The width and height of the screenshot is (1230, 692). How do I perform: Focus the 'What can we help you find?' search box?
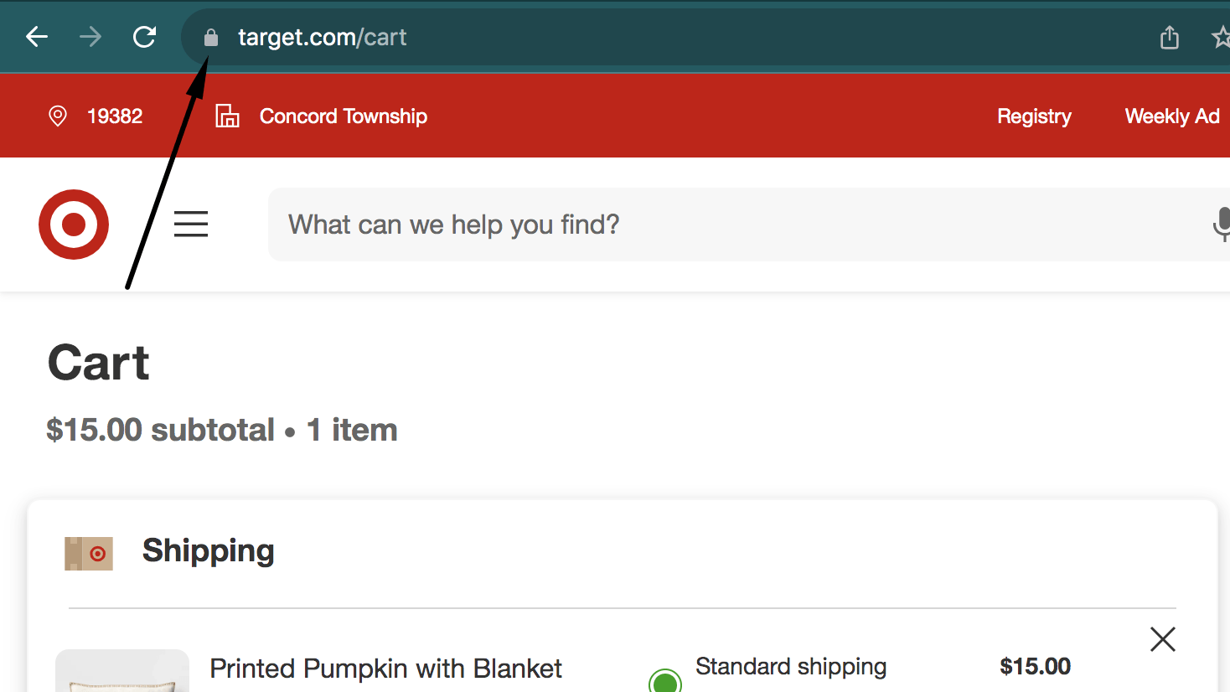click(749, 225)
